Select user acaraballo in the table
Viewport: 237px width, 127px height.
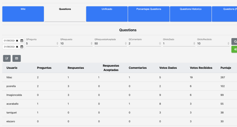(x=12, y=104)
